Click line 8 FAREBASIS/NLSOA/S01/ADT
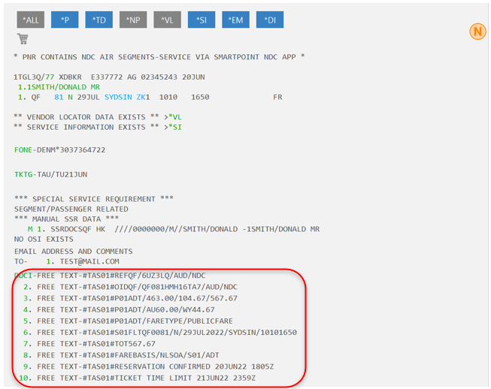The image size is (491, 389). (x=121, y=355)
